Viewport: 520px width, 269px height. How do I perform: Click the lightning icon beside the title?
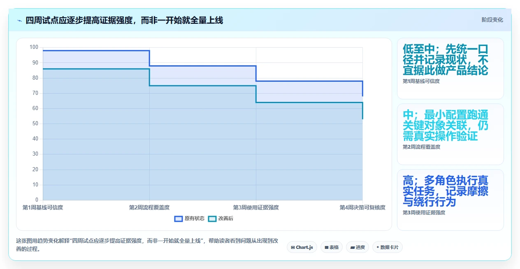pyautogui.click(x=20, y=20)
